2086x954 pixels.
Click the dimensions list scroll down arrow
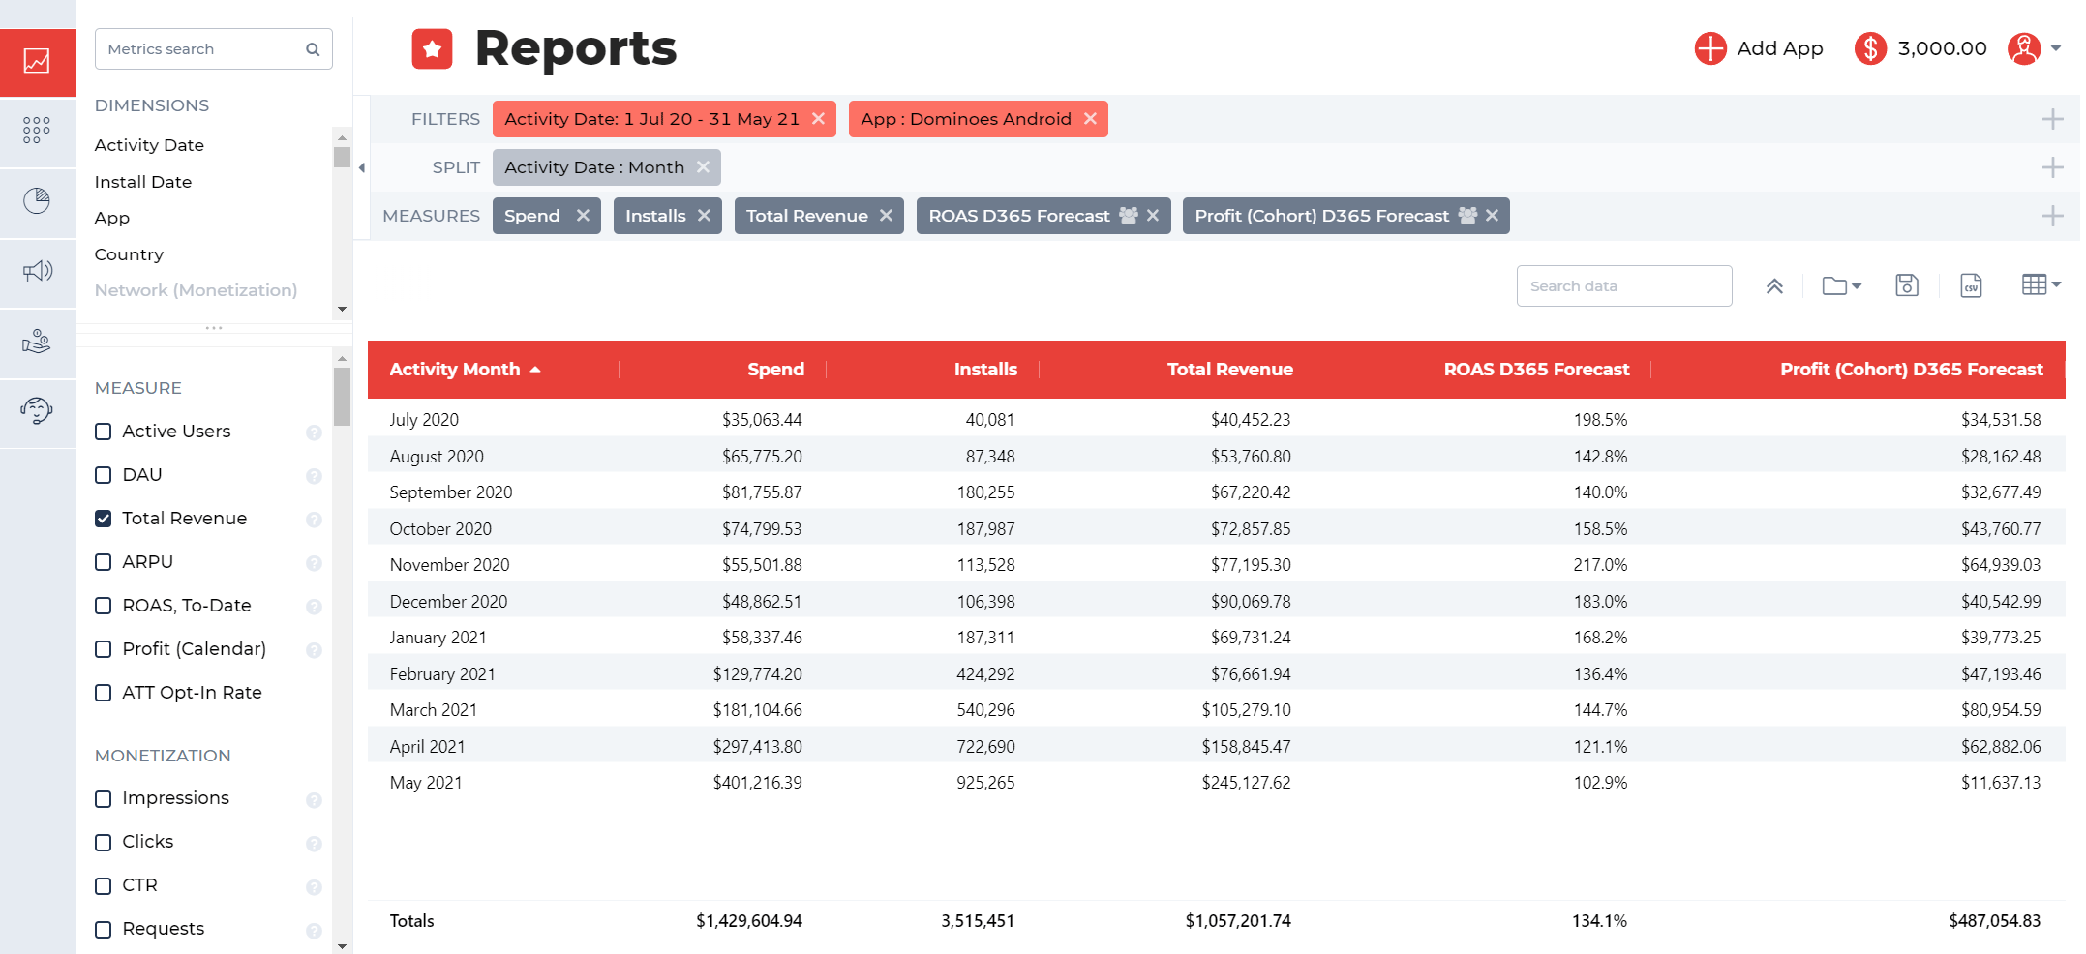(x=342, y=310)
